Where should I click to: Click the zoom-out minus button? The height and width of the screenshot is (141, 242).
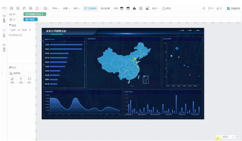pos(218,137)
